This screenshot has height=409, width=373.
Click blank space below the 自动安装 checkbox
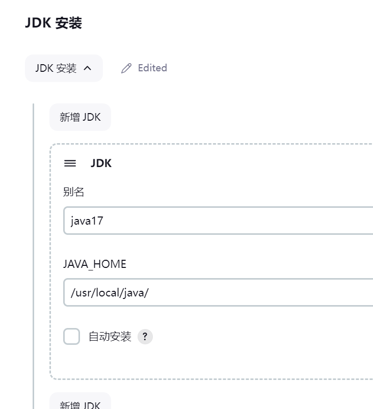click(x=153, y=363)
